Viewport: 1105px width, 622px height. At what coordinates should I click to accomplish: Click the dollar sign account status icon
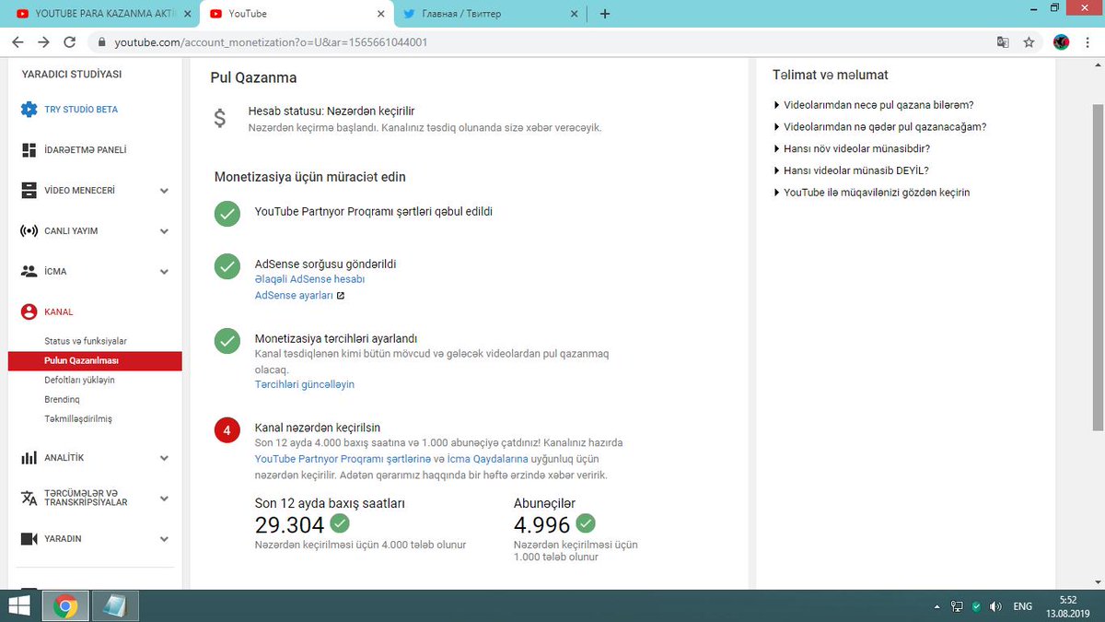tap(220, 119)
